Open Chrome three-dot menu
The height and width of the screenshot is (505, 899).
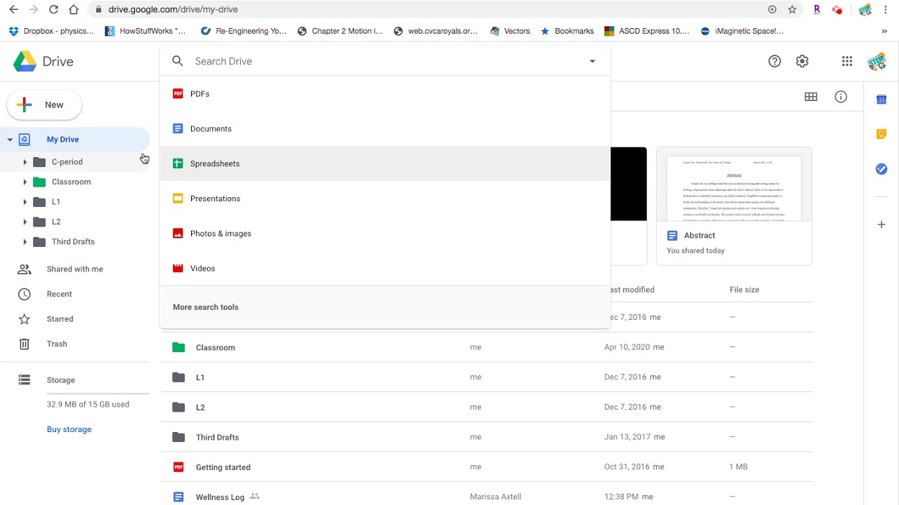(x=886, y=9)
